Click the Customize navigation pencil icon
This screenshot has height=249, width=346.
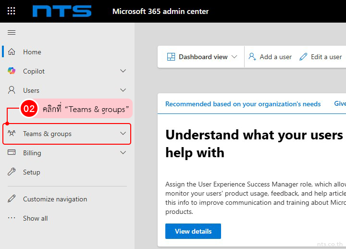point(12,199)
